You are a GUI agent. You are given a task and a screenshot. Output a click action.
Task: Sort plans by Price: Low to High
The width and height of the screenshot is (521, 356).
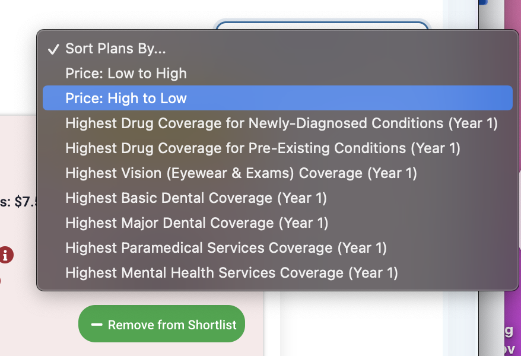tap(126, 74)
